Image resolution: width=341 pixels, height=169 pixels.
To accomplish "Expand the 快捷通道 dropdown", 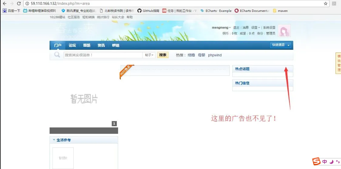I will coord(281,45).
